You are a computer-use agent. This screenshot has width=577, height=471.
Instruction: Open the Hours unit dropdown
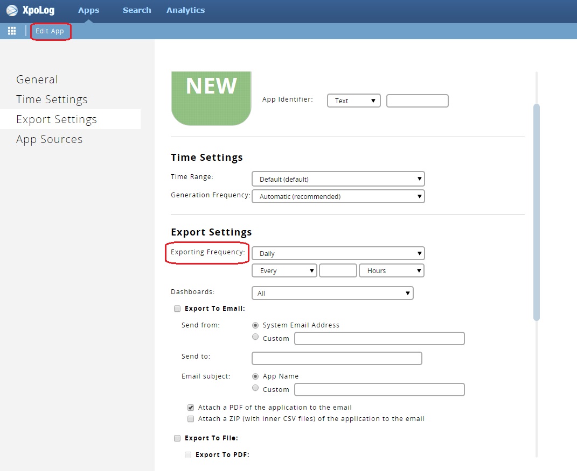point(391,270)
